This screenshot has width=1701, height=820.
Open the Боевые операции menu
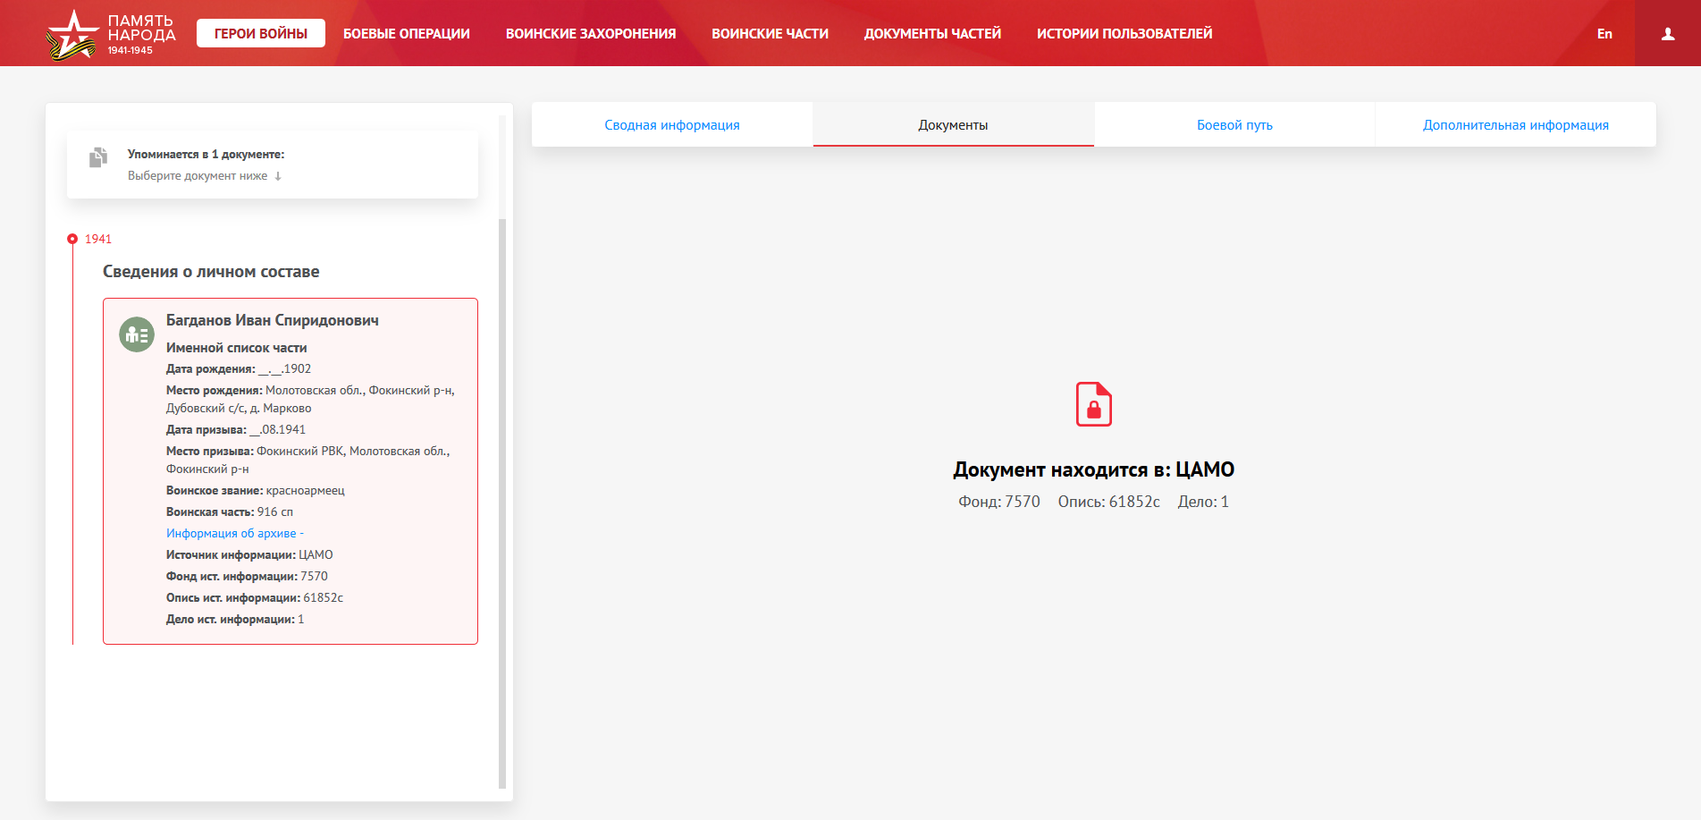407,33
